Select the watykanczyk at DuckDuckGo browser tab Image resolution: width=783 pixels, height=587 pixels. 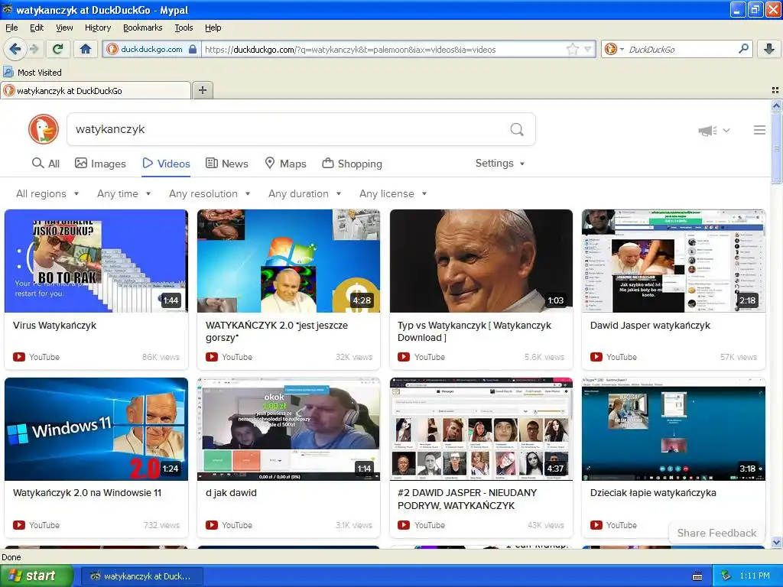[x=96, y=90]
